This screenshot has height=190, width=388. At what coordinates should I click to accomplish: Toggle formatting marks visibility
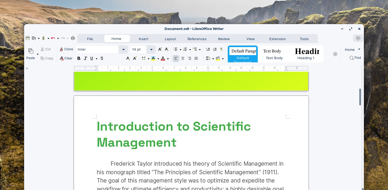221,50
